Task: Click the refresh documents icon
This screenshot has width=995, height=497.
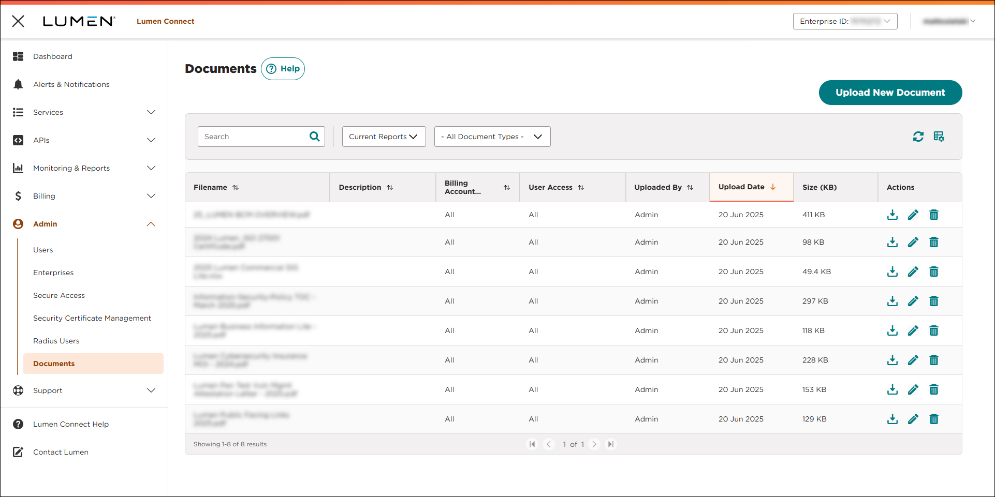Action: 918,137
